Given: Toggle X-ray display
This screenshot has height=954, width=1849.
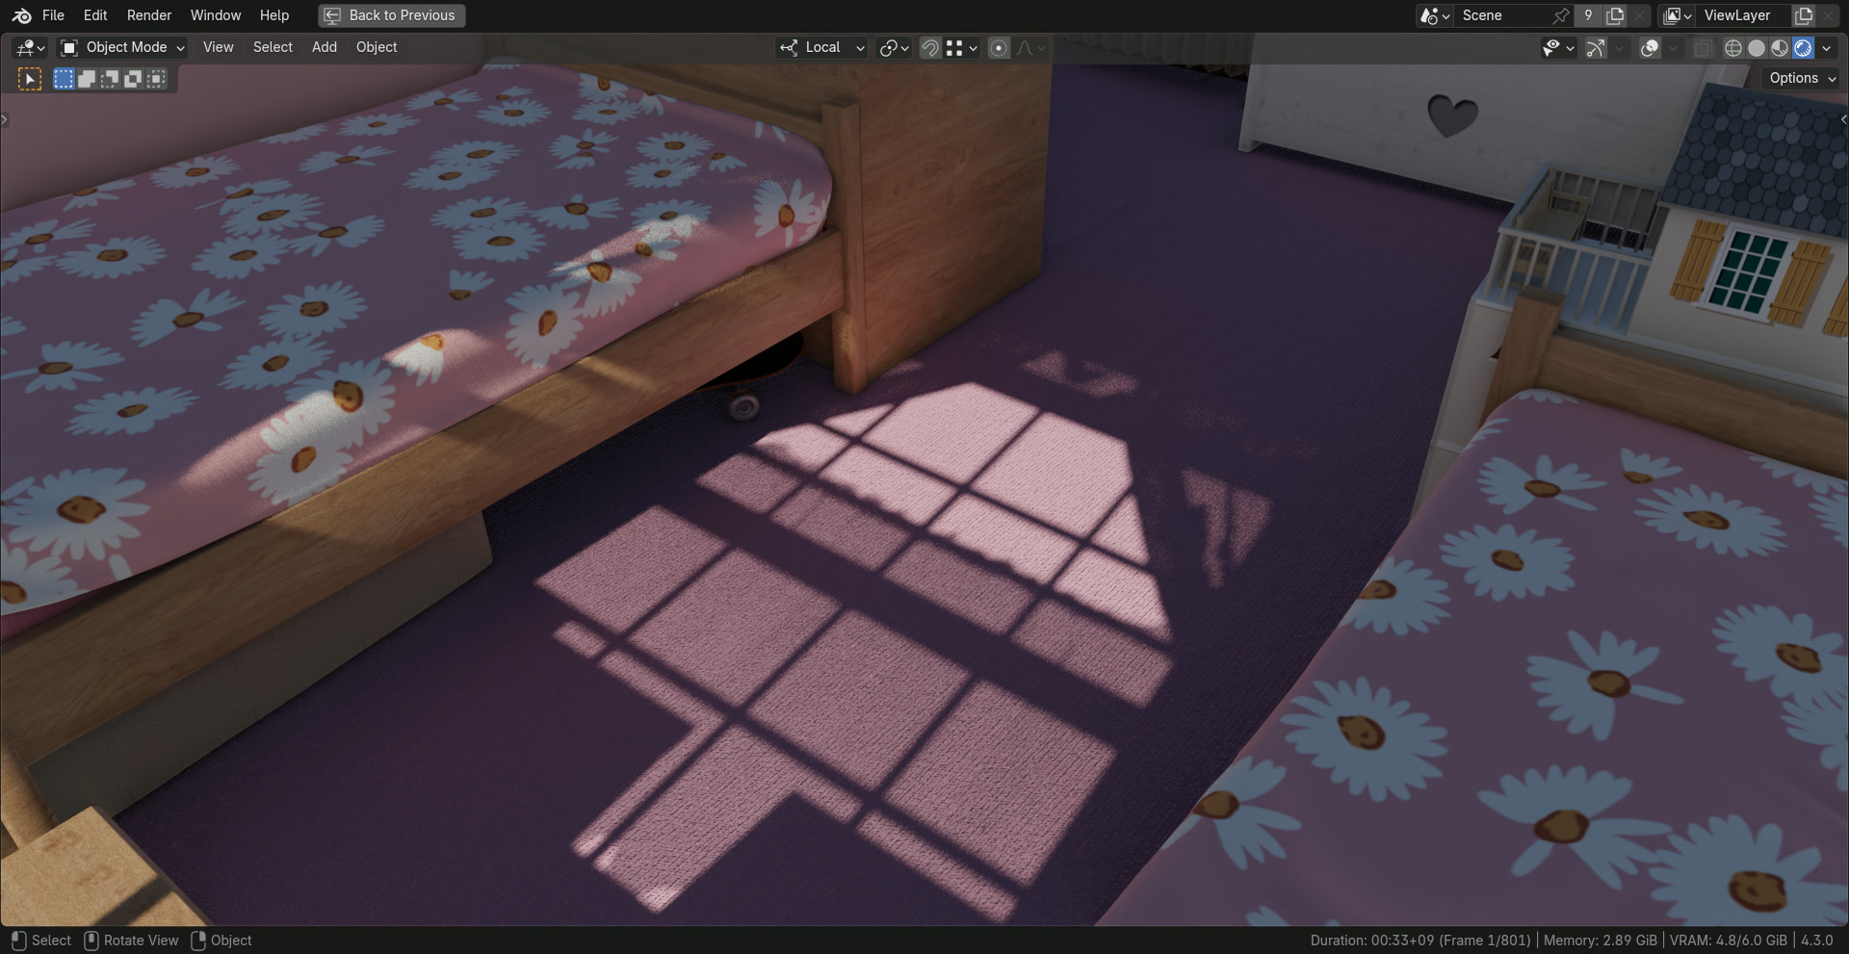Looking at the screenshot, I should (x=1703, y=47).
